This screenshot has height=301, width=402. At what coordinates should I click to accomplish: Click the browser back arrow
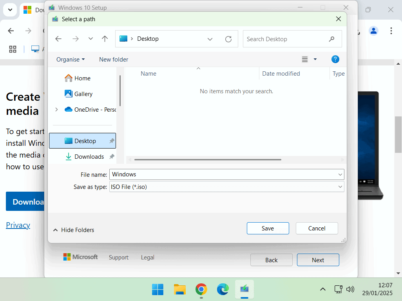[11, 31]
